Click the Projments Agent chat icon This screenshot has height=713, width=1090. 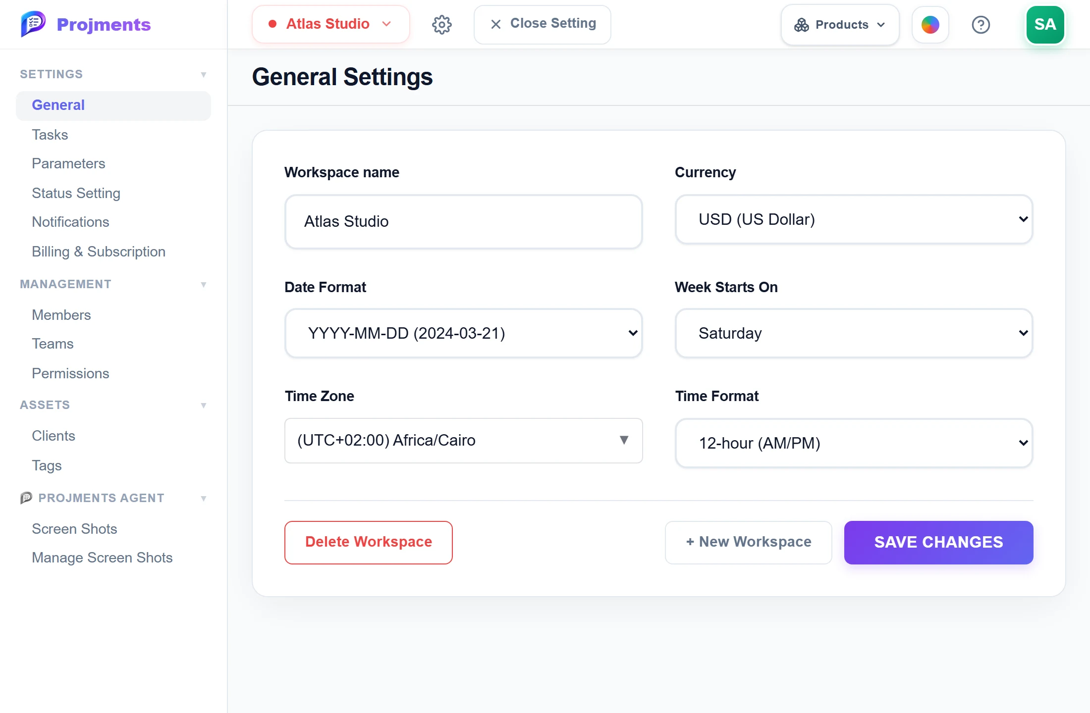[x=26, y=498]
